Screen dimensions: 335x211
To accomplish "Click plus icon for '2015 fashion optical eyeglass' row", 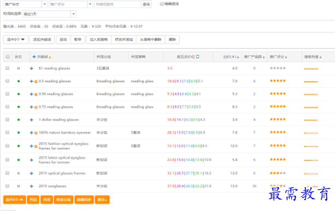I will pos(31,146).
